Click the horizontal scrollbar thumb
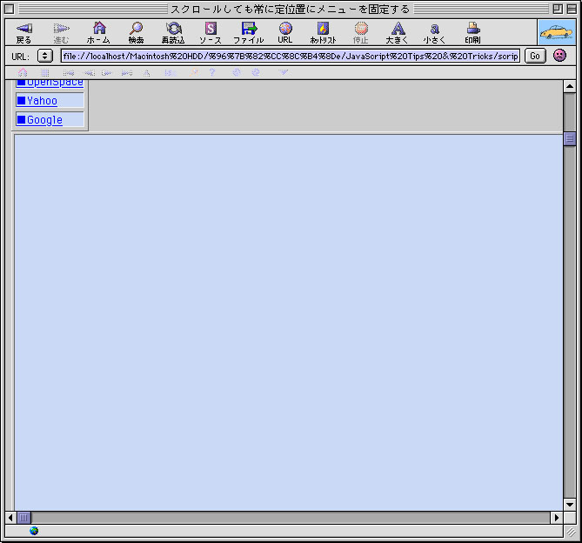Image resolution: width=582 pixels, height=543 pixels. pos(23,518)
